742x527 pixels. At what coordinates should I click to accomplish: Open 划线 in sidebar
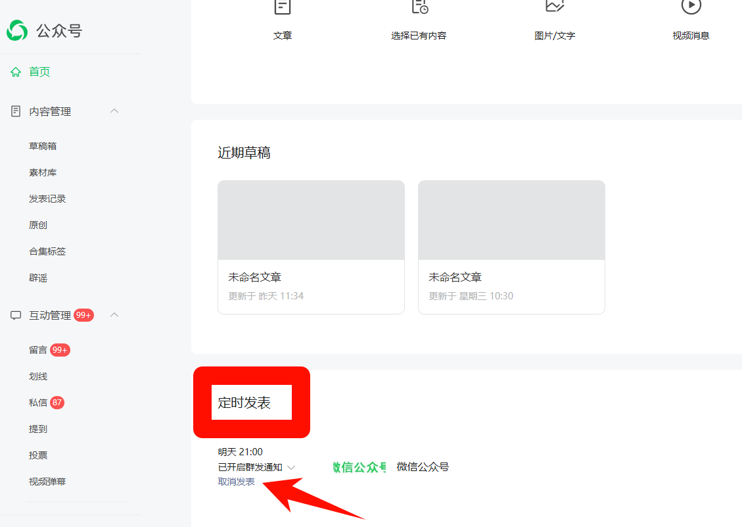coord(38,376)
